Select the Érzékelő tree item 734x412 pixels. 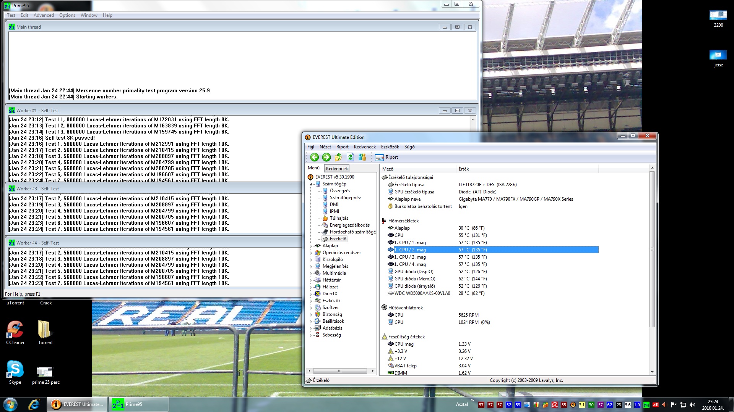pyautogui.click(x=338, y=239)
